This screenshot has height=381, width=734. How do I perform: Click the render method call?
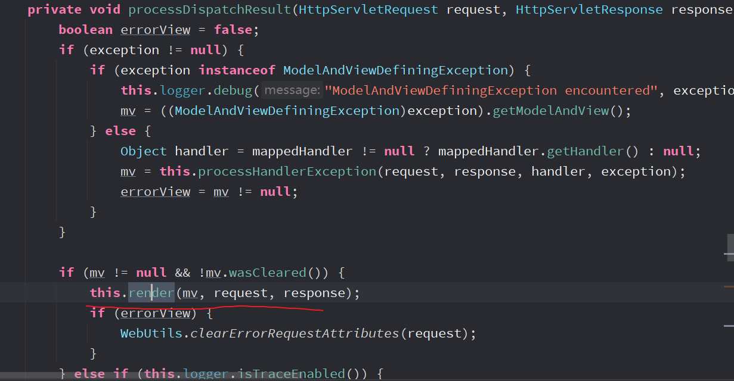pyautogui.click(x=151, y=293)
